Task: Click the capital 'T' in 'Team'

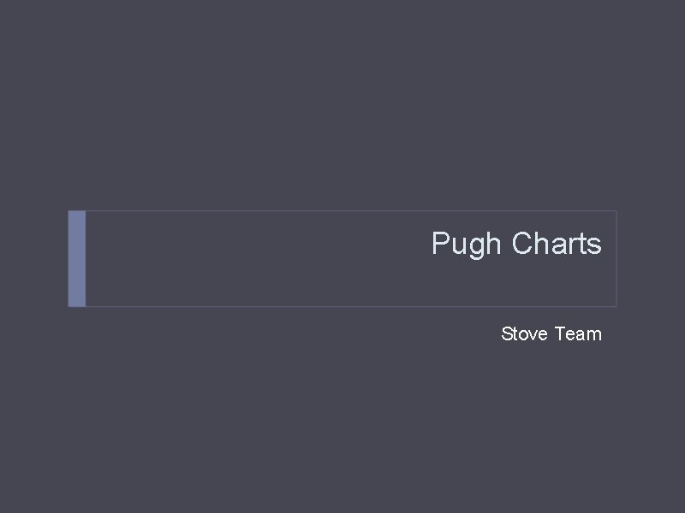Action: (561, 334)
